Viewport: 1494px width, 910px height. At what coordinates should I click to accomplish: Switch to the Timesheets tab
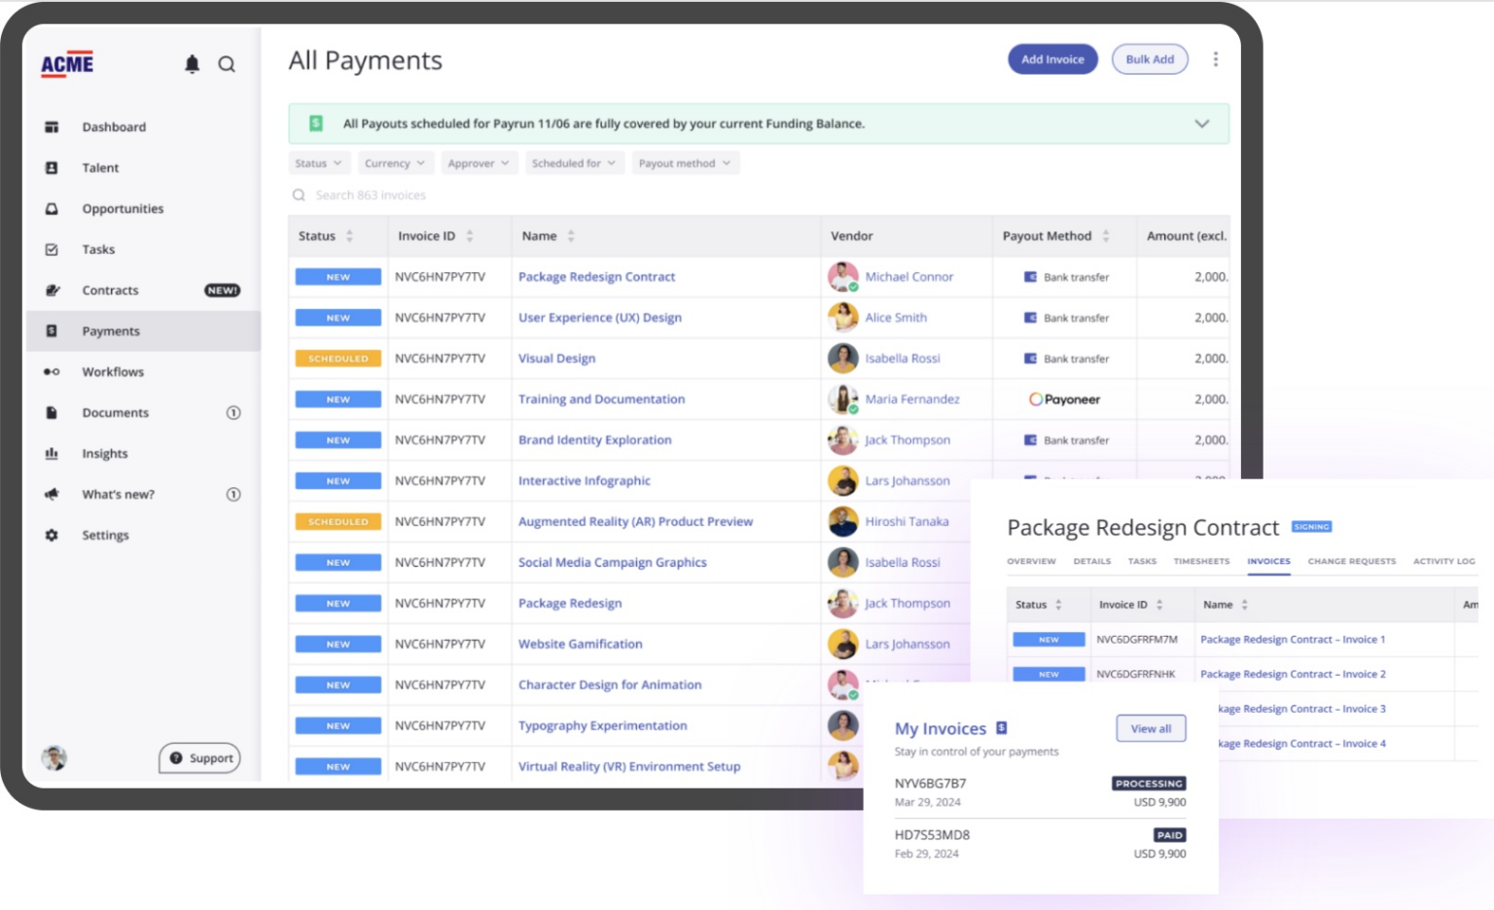1200,561
